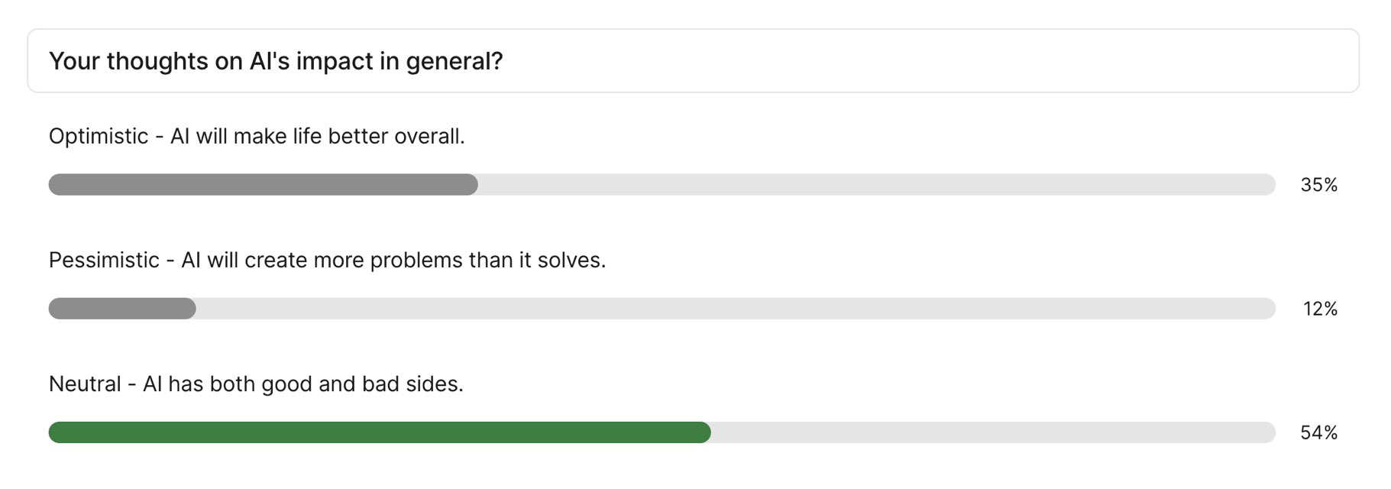Click the poll question about AI's impact
Viewport: 1391px width, 489px height.
[276, 61]
